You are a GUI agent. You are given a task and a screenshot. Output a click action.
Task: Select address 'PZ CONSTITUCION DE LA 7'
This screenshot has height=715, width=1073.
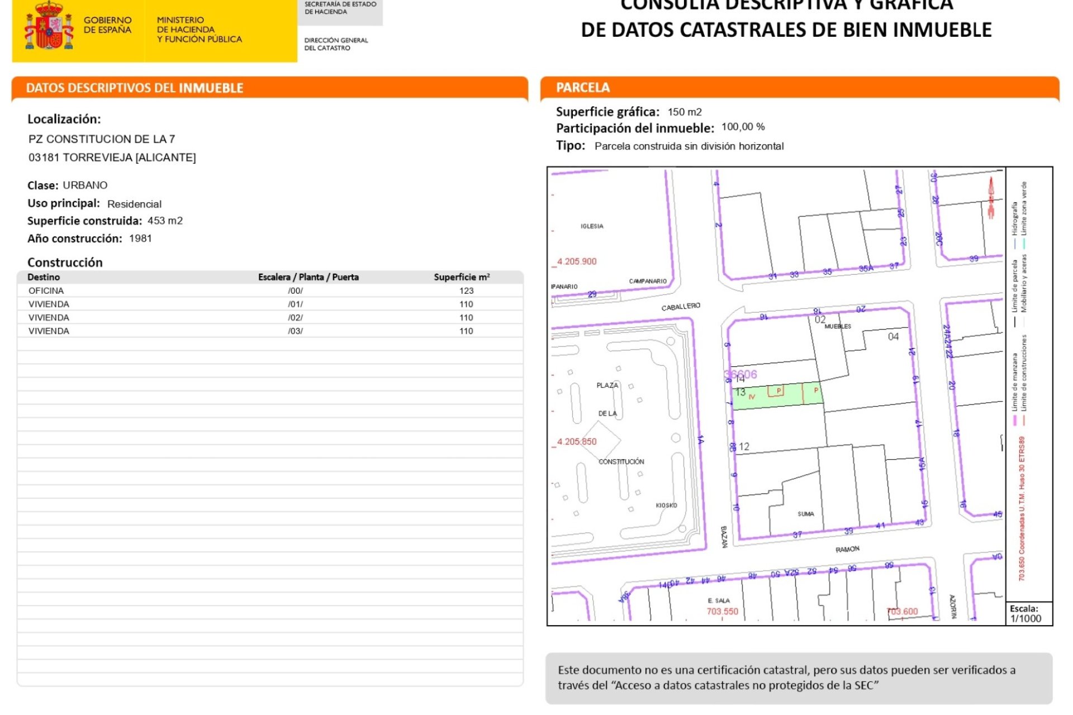102,139
